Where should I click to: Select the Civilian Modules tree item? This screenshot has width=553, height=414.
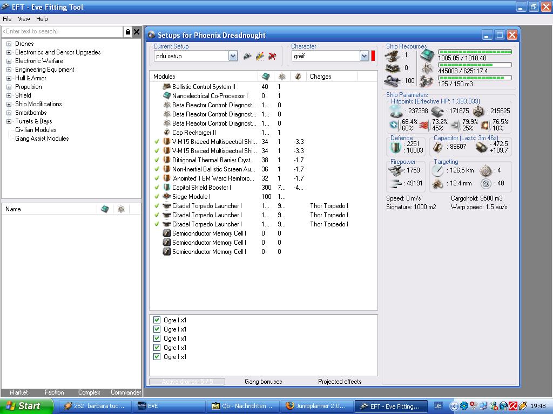[36, 130]
